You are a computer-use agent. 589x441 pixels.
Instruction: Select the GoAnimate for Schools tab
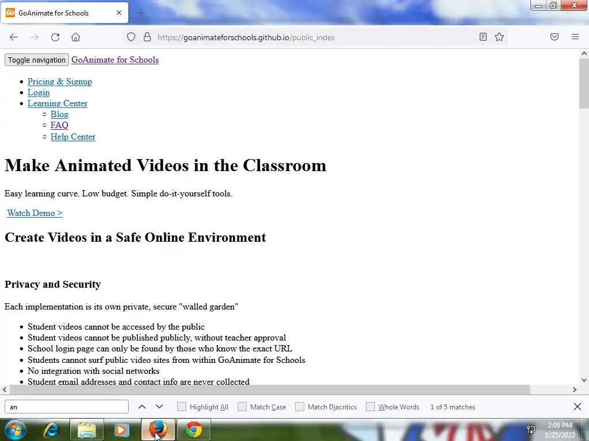[x=64, y=13]
